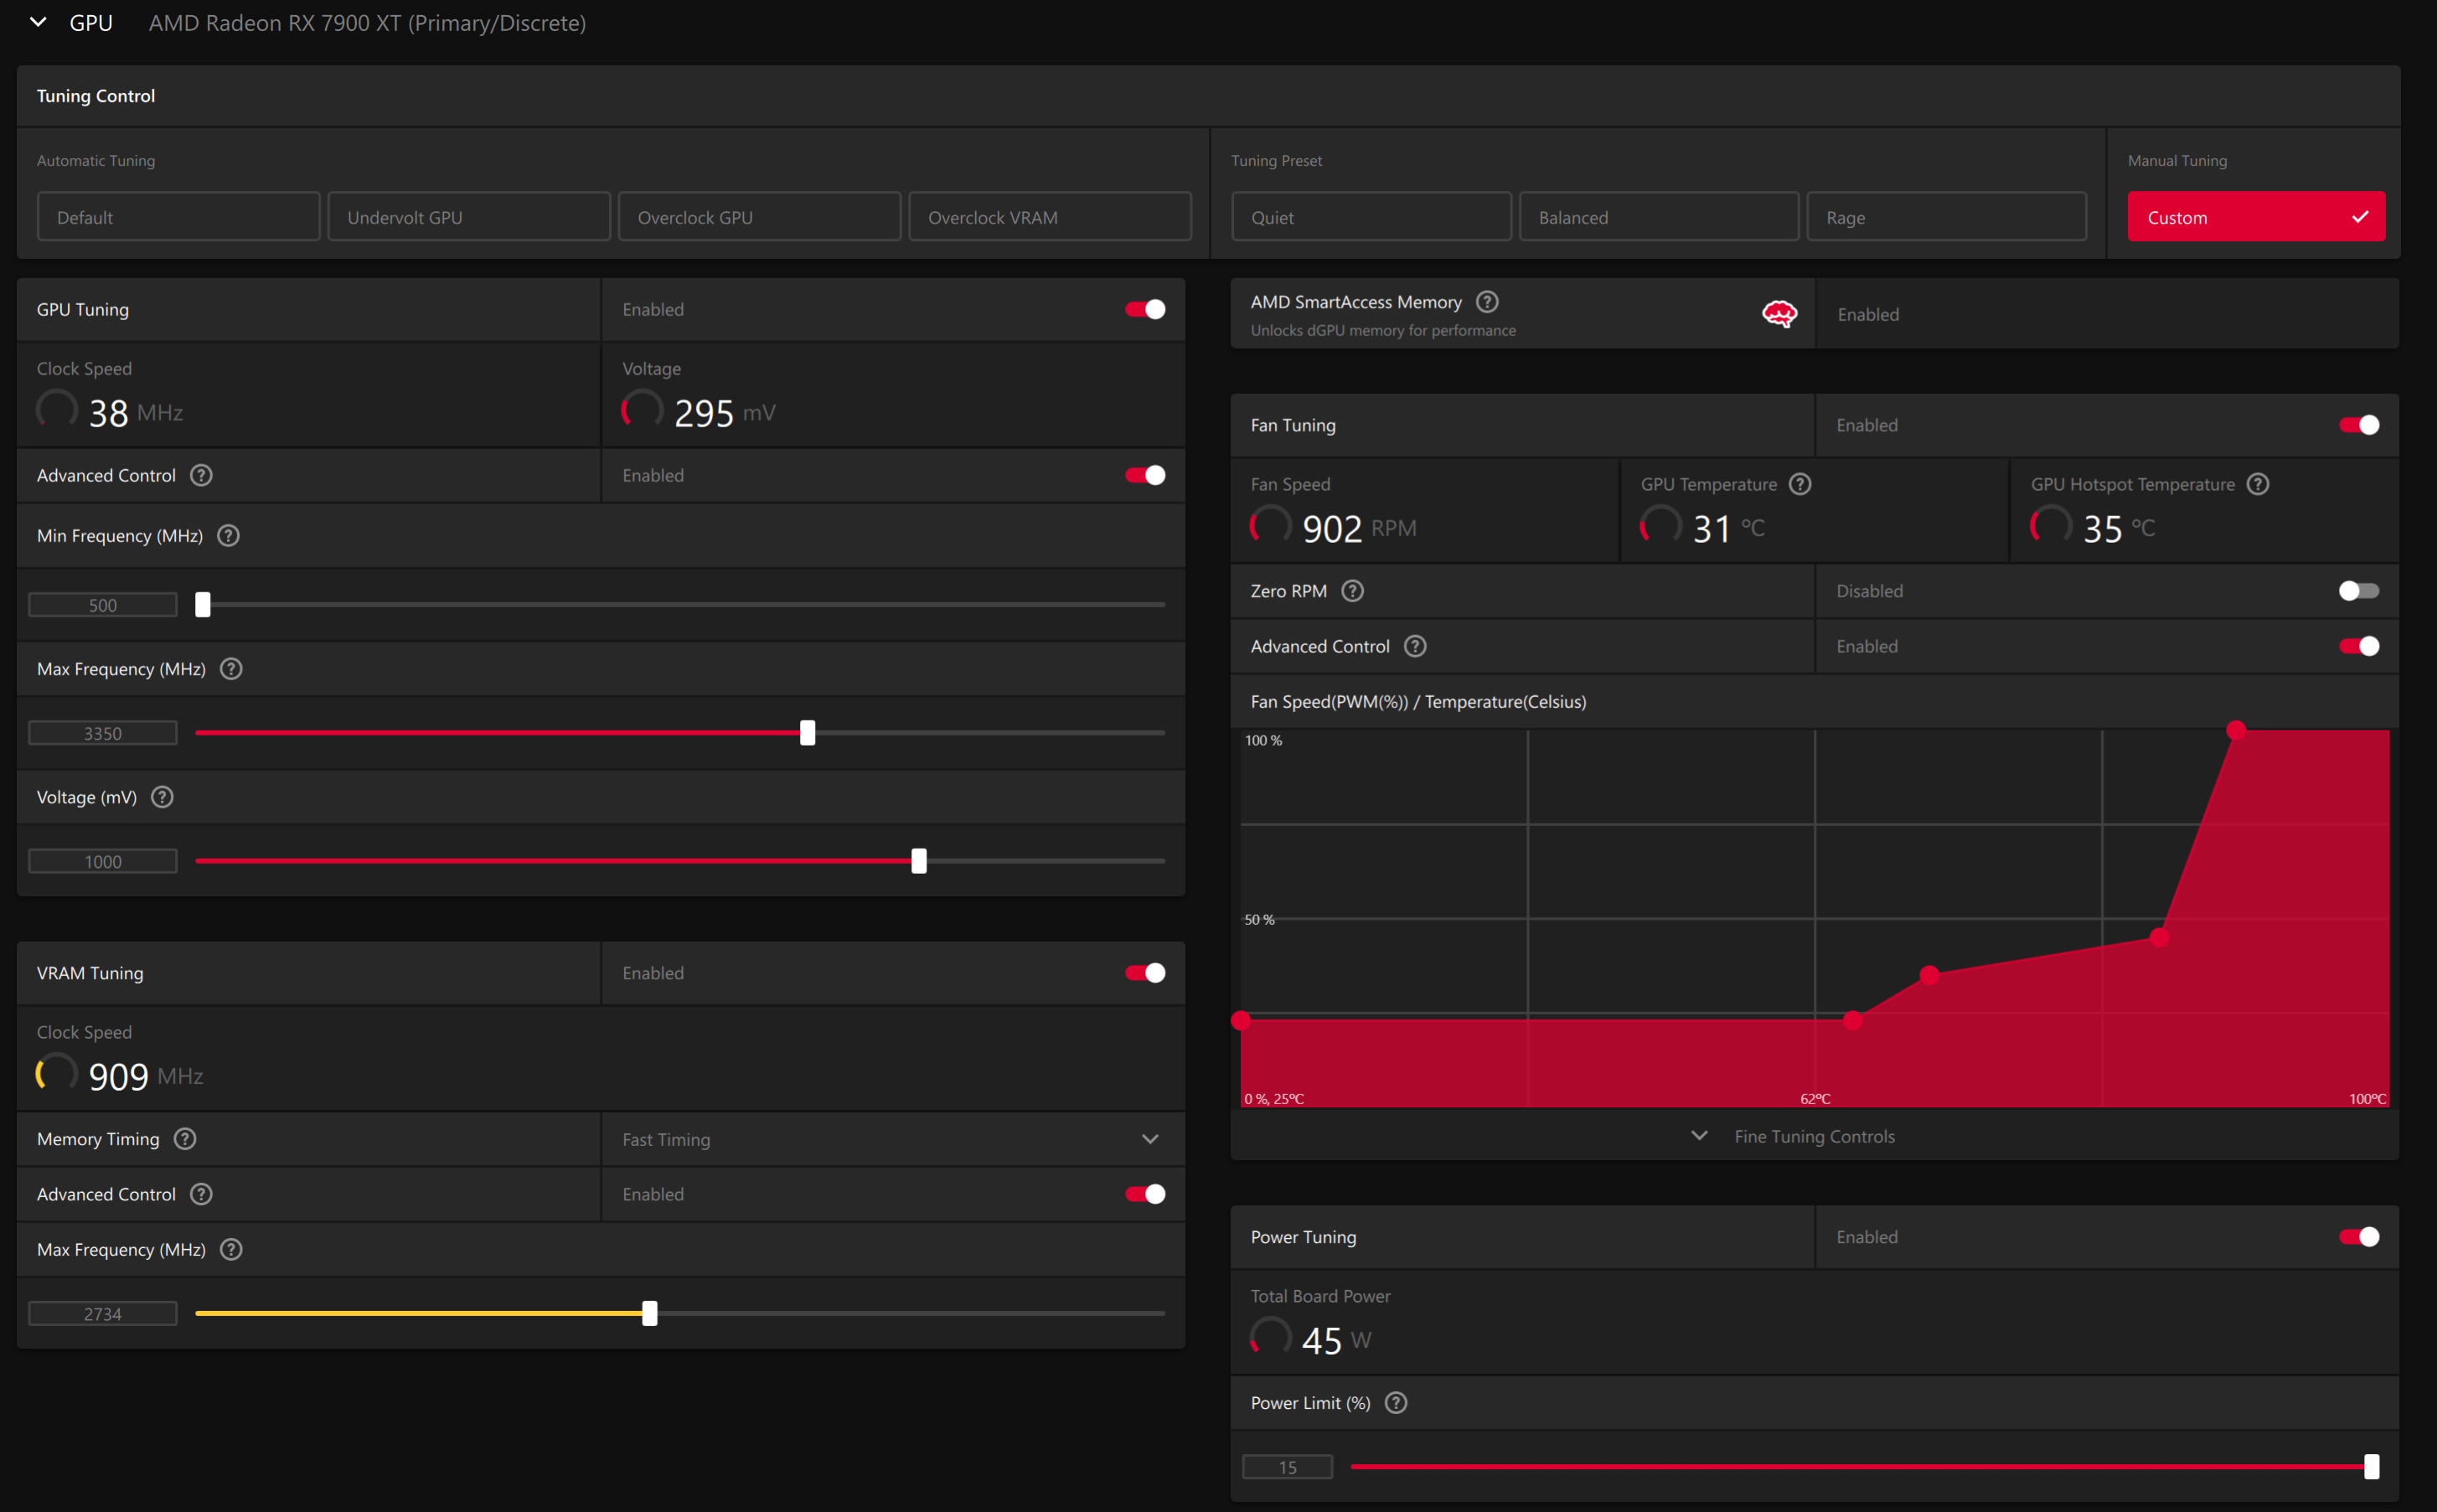Open help for Voltage (mV)
The image size is (2437, 1512).
coord(162,797)
